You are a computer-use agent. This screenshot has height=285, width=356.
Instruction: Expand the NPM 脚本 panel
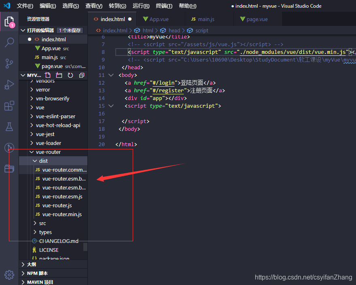[x=53, y=273]
